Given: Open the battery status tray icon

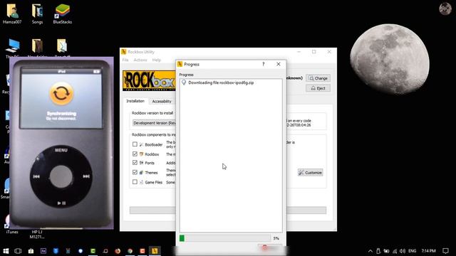Looking at the screenshot, I should tap(386, 251).
